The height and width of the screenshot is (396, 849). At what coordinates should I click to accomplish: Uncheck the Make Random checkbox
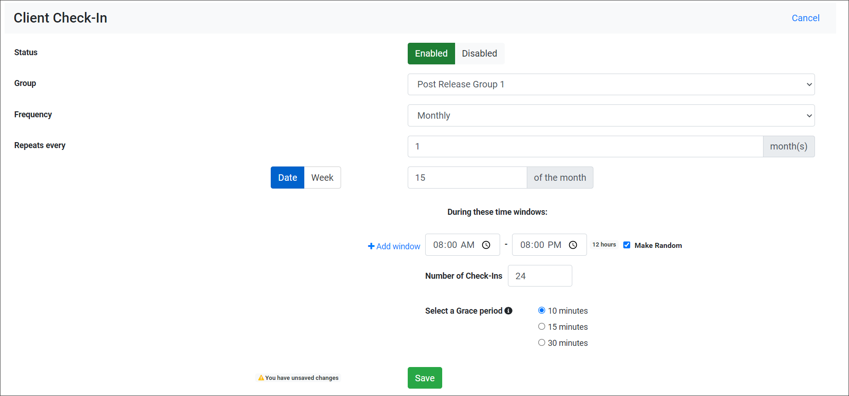tap(627, 245)
